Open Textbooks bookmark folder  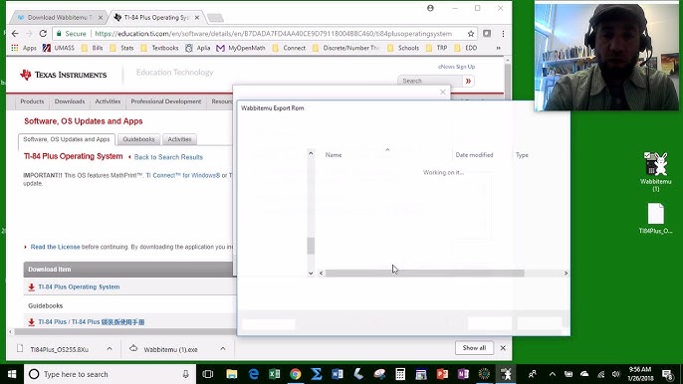point(159,48)
